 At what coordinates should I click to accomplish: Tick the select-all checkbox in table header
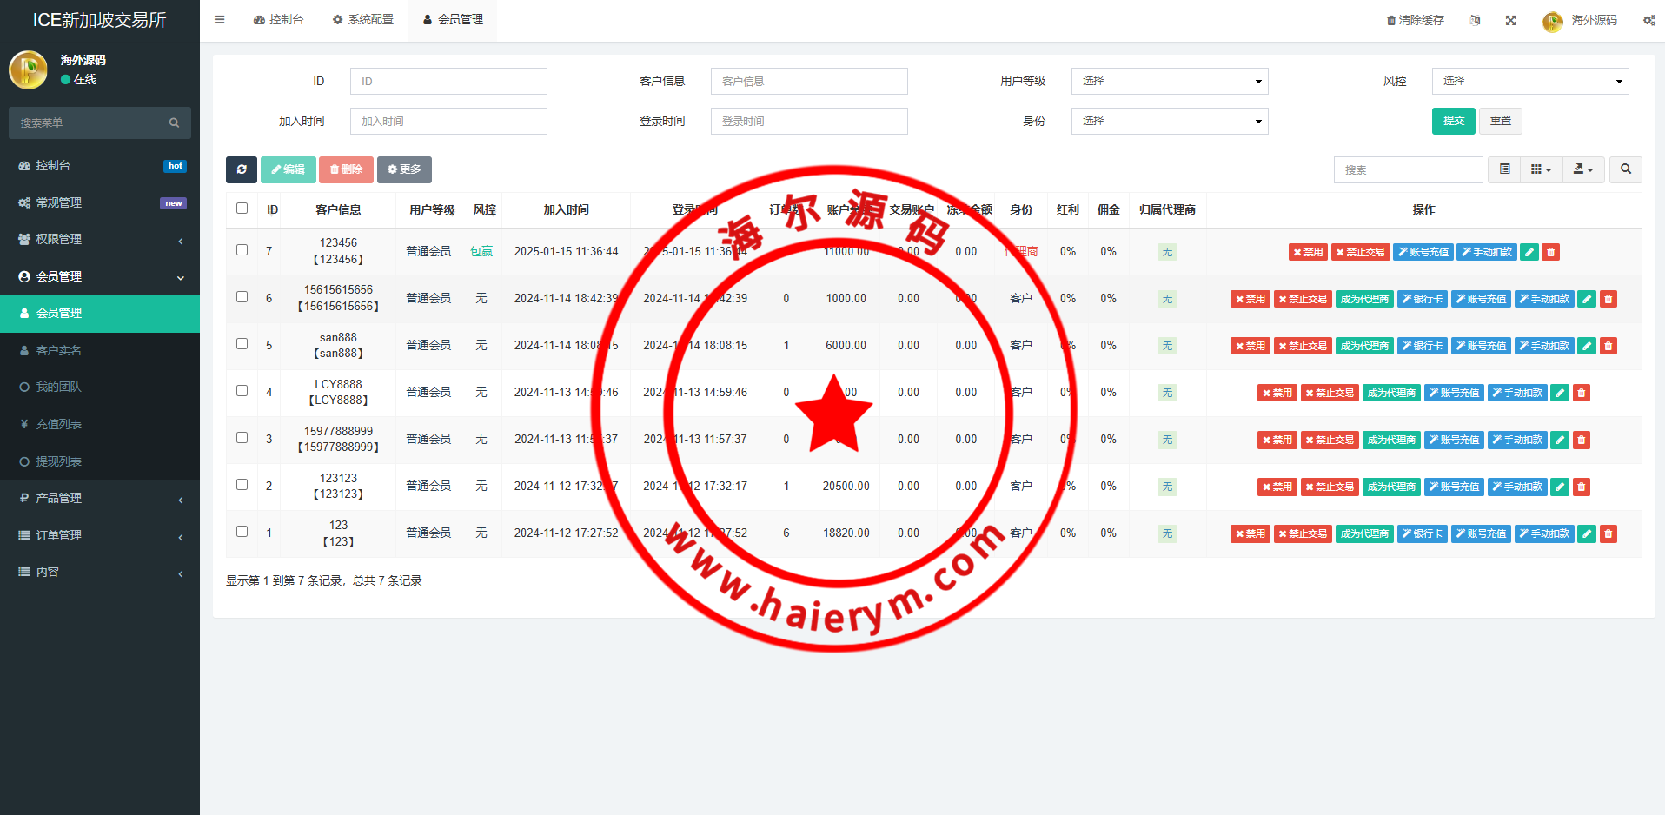tap(242, 209)
